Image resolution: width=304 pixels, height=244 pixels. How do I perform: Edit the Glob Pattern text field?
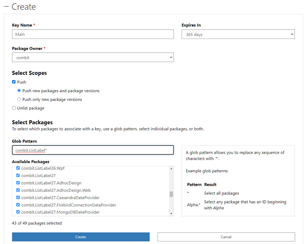[93, 150]
